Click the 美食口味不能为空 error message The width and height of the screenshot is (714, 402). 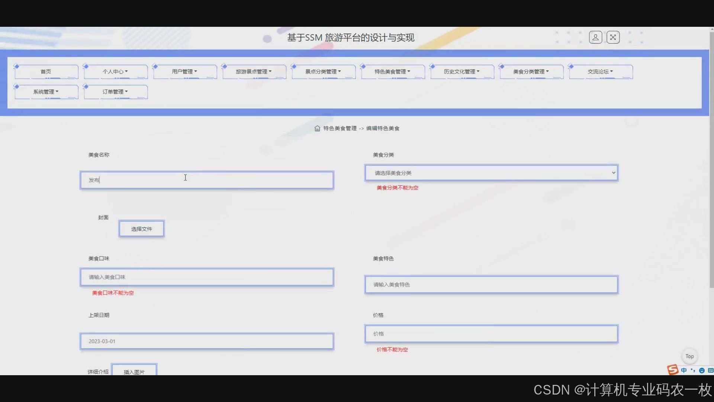coord(113,293)
